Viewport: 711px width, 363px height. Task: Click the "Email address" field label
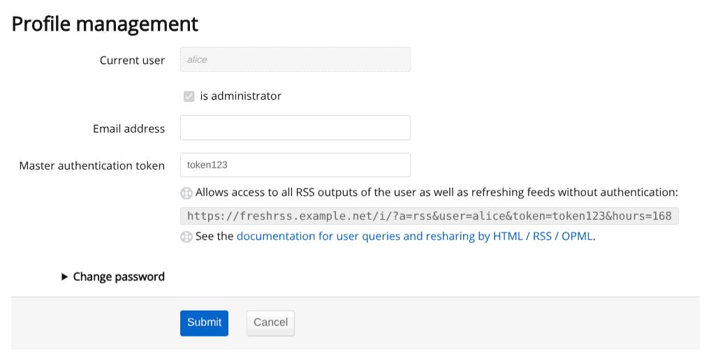[129, 129]
